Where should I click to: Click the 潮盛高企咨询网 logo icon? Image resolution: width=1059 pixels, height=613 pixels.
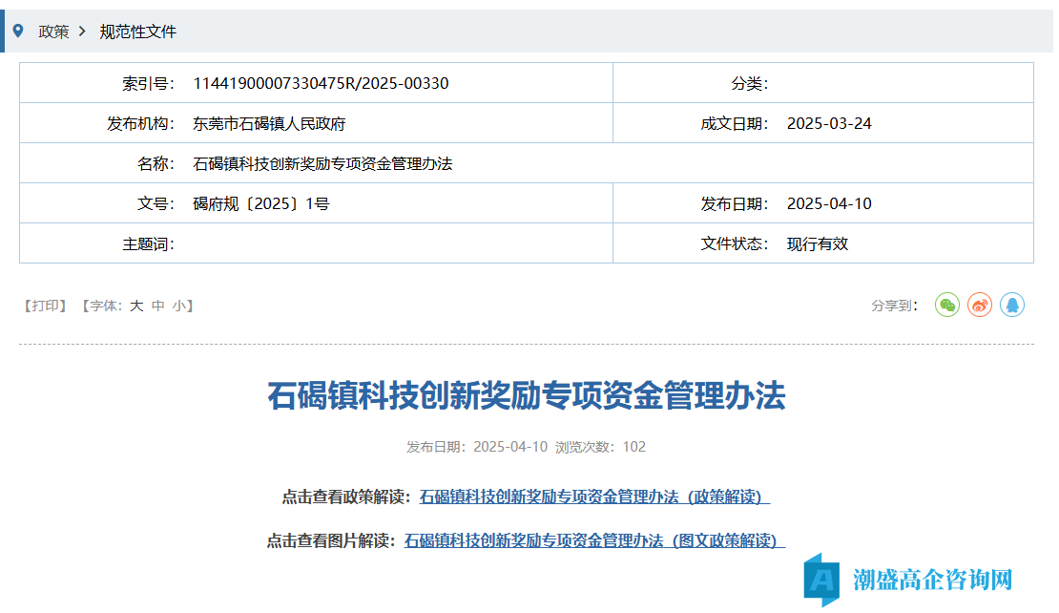820,579
